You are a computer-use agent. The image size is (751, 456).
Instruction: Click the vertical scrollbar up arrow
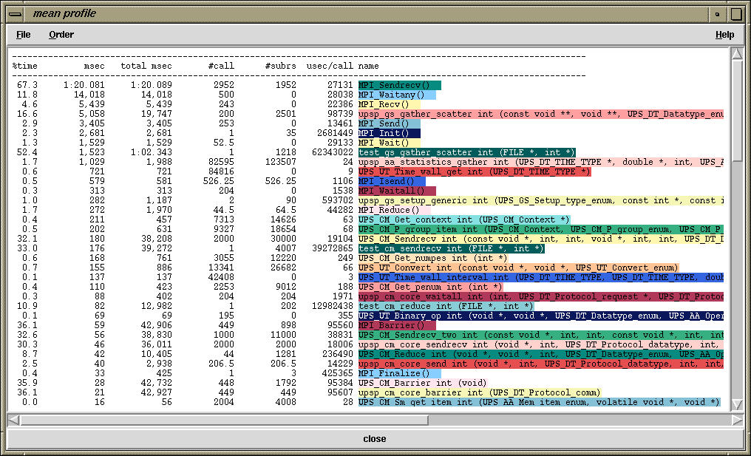737,54
